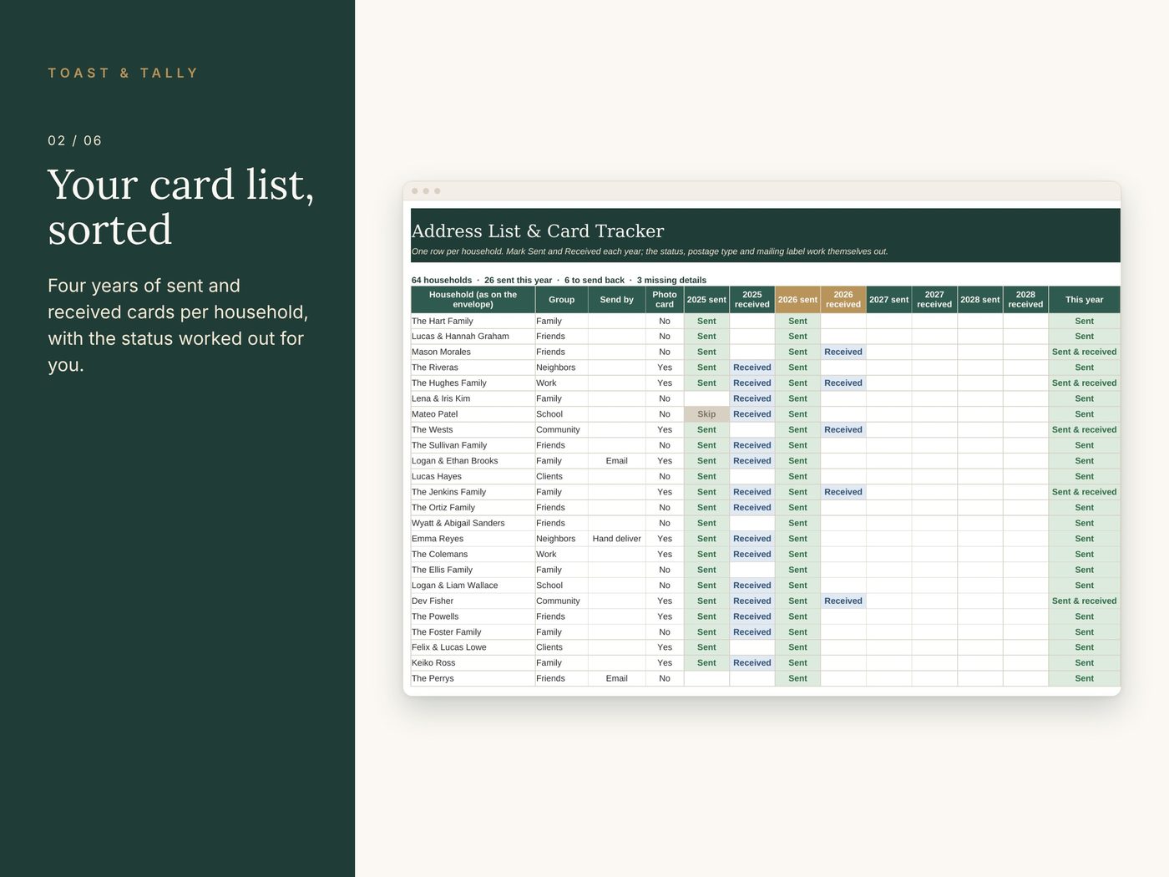Click "Sent & received" in Dev Fisher's row

point(1084,601)
